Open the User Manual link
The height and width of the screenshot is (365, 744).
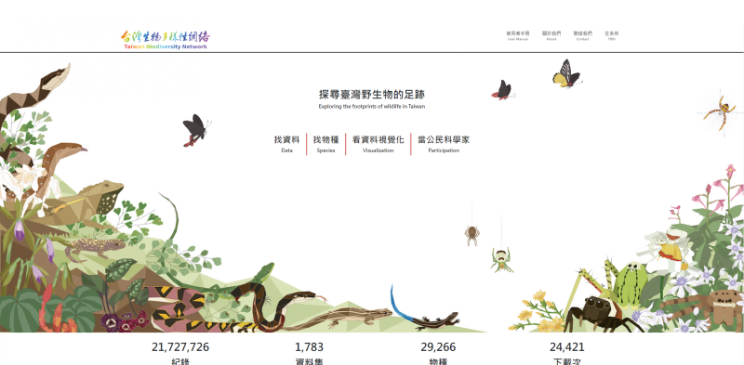click(517, 35)
